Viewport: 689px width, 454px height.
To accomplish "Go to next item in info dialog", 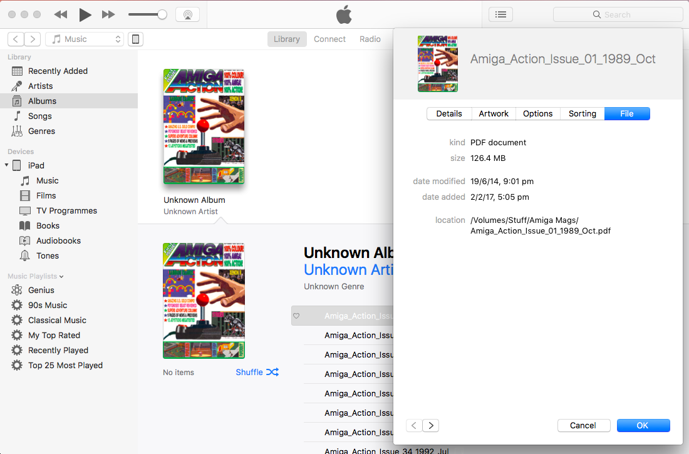I will 431,425.
